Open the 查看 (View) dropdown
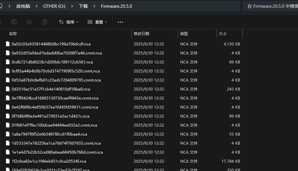 click(x=97, y=22)
